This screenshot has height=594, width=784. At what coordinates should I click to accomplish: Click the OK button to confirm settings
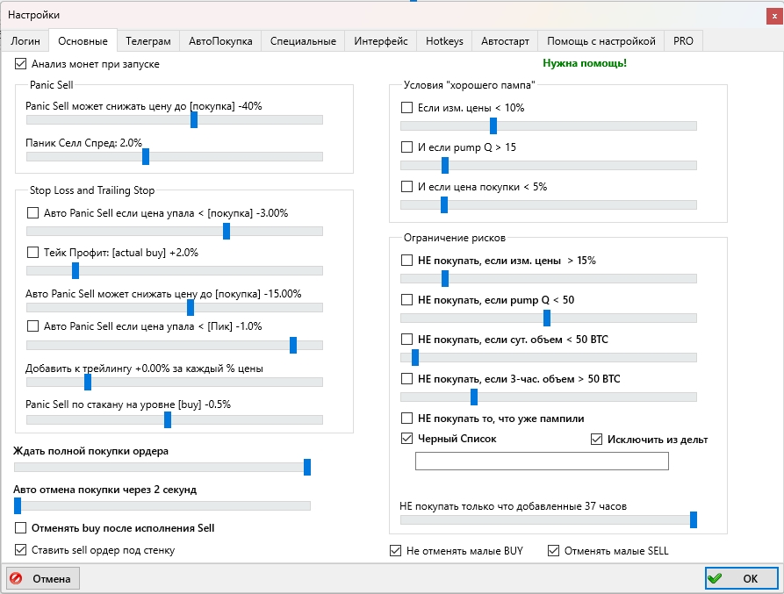(x=741, y=578)
